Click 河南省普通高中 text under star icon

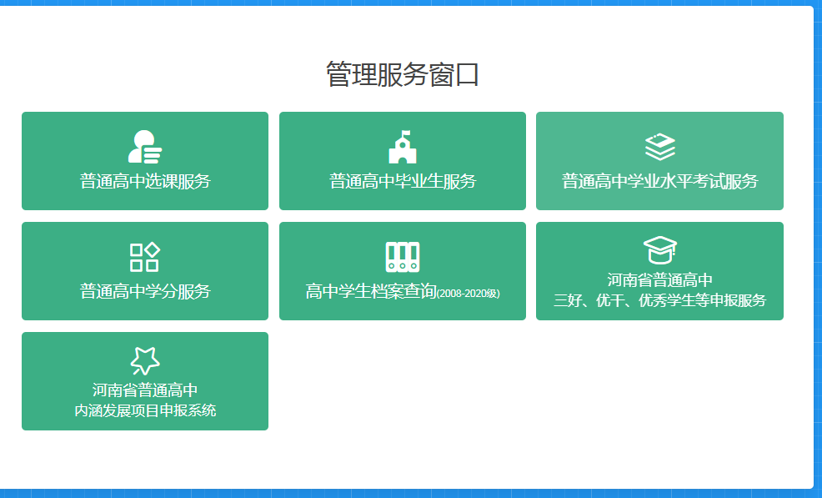click(145, 390)
